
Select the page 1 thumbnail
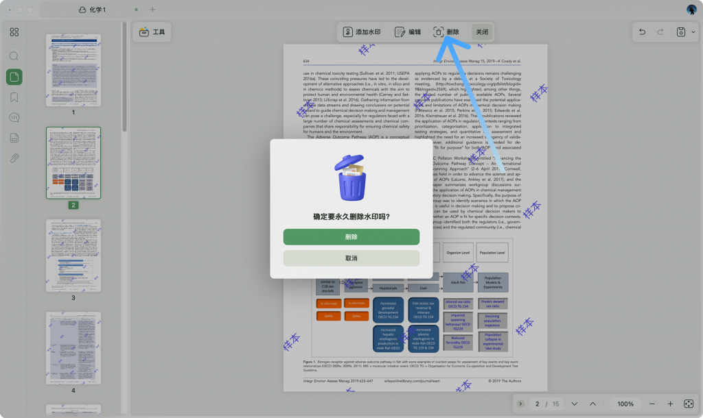point(73,71)
